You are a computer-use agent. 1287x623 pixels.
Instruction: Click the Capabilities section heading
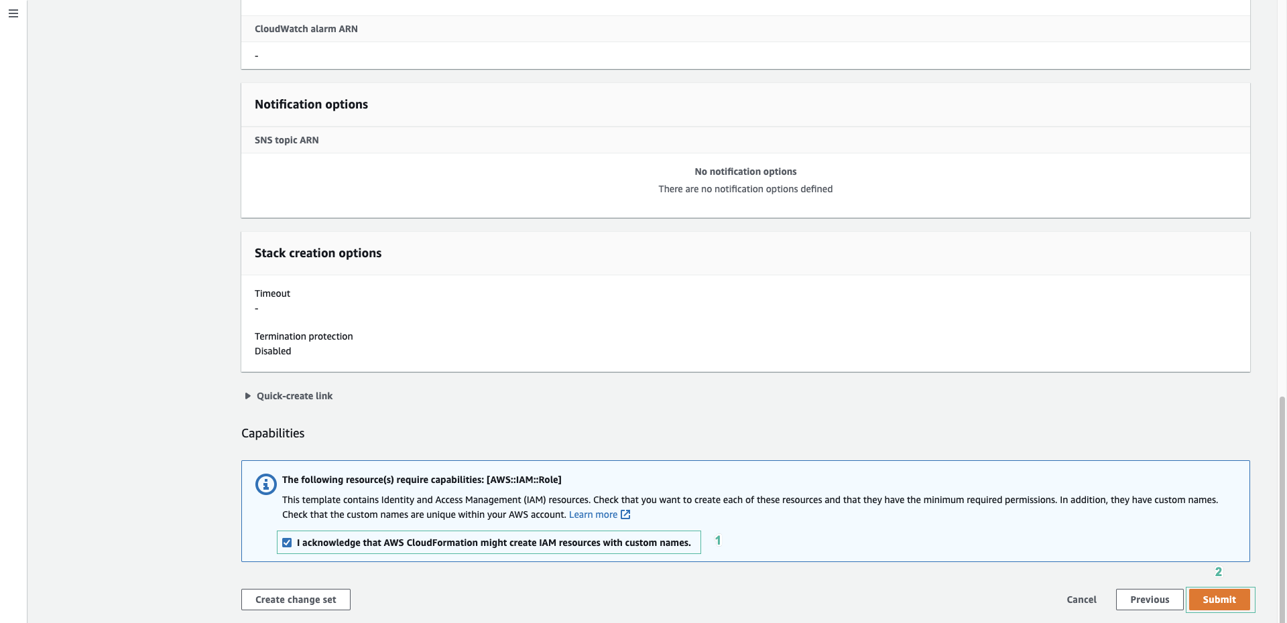pyautogui.click(x=273, y=433)
